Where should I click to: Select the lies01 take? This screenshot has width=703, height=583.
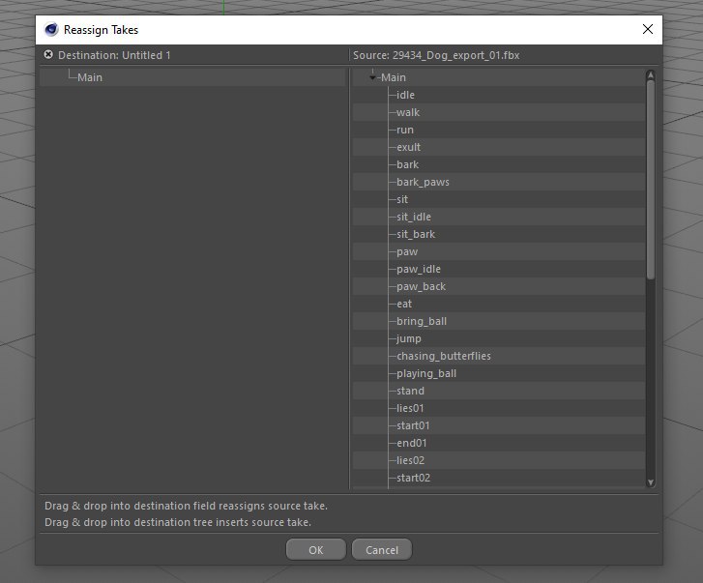(x=410, y=408)
